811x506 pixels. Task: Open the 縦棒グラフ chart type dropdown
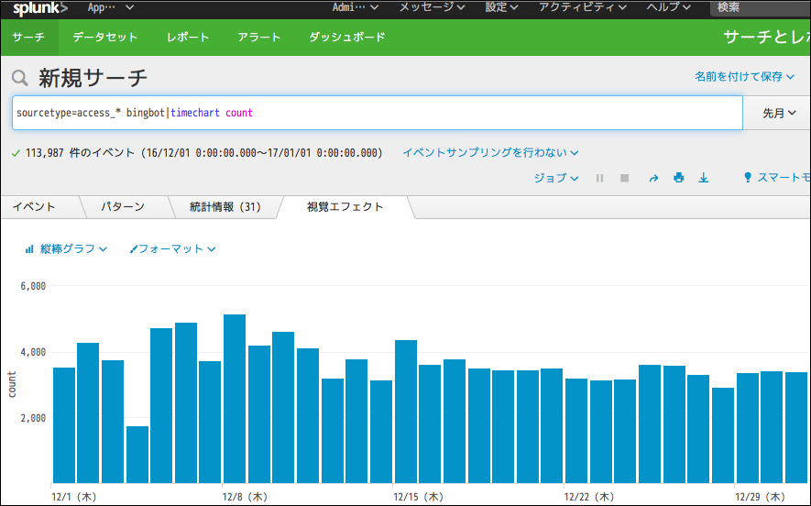pyautogui.click(x=67, y=248)
